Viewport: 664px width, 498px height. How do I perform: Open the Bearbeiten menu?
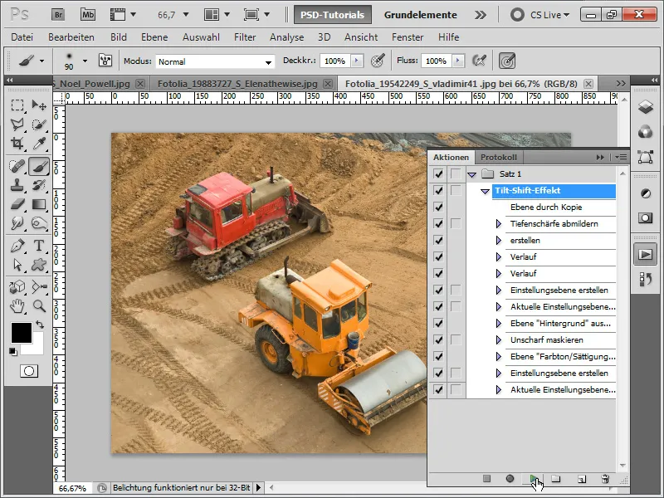tap(71, 37)
